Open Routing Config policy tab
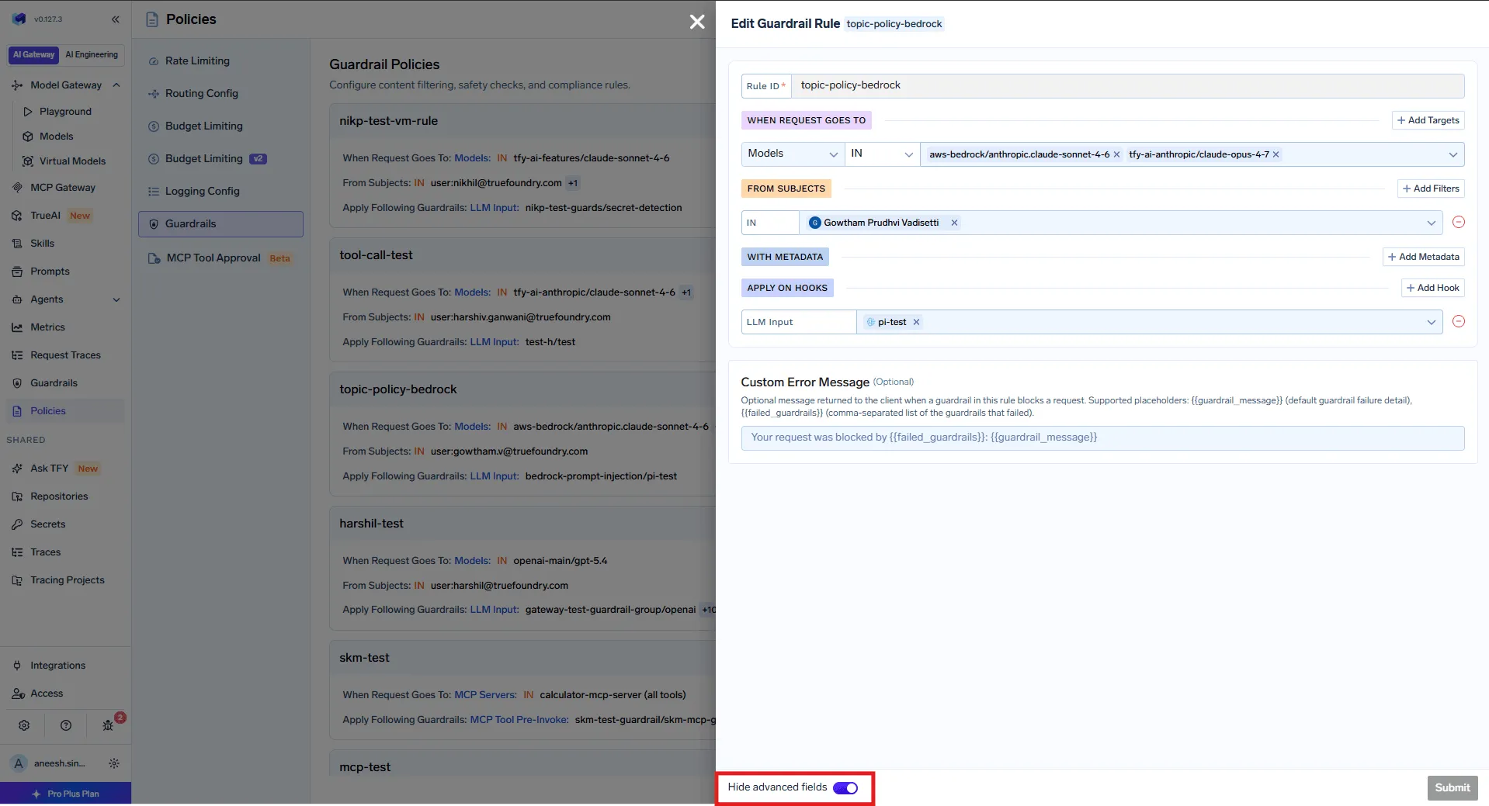1489x806 pixels. click(220, 94)
